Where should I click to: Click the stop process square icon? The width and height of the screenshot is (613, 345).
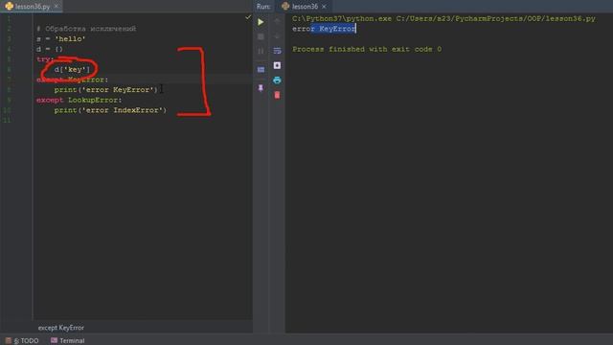[261, 36]
